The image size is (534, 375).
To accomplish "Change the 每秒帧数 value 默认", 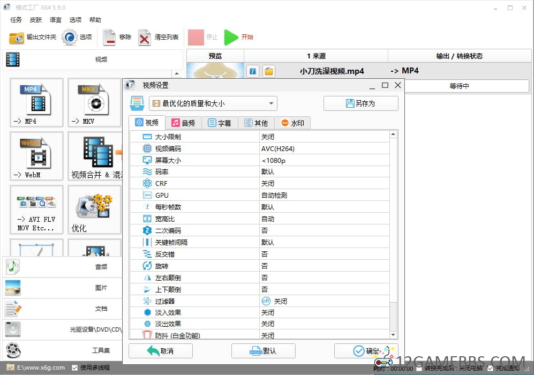I will pos(325,207).
